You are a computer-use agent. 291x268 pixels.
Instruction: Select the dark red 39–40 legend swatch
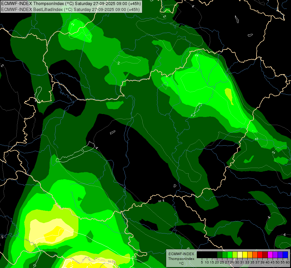(265, 255)
